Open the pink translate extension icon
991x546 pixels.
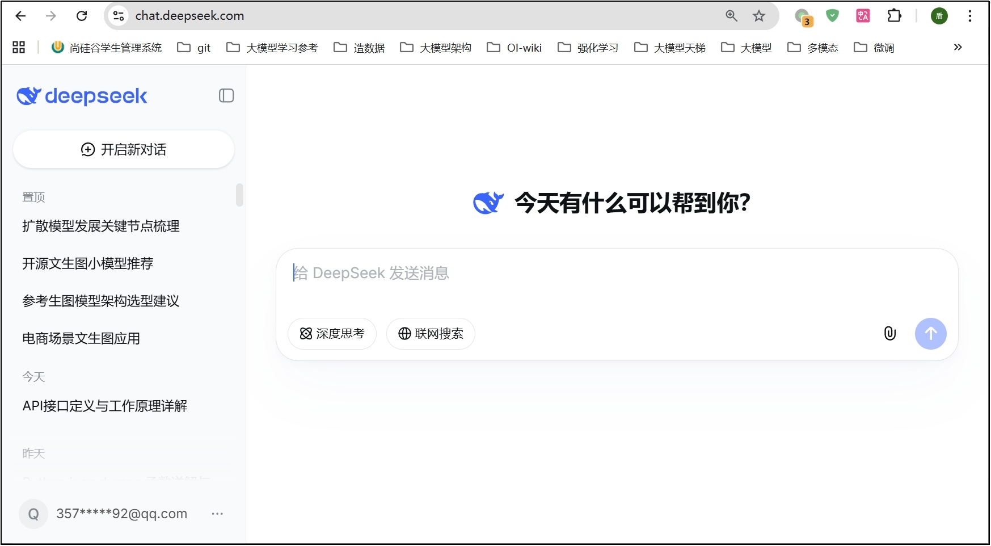click(863, 16)
